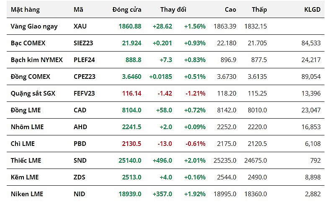This screenshot has height=205, width=332.
Task: Open the Niken LME commodity
Action: tap(27, 194)
